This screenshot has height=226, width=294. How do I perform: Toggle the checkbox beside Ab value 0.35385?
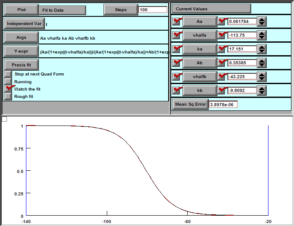[222, 63]
